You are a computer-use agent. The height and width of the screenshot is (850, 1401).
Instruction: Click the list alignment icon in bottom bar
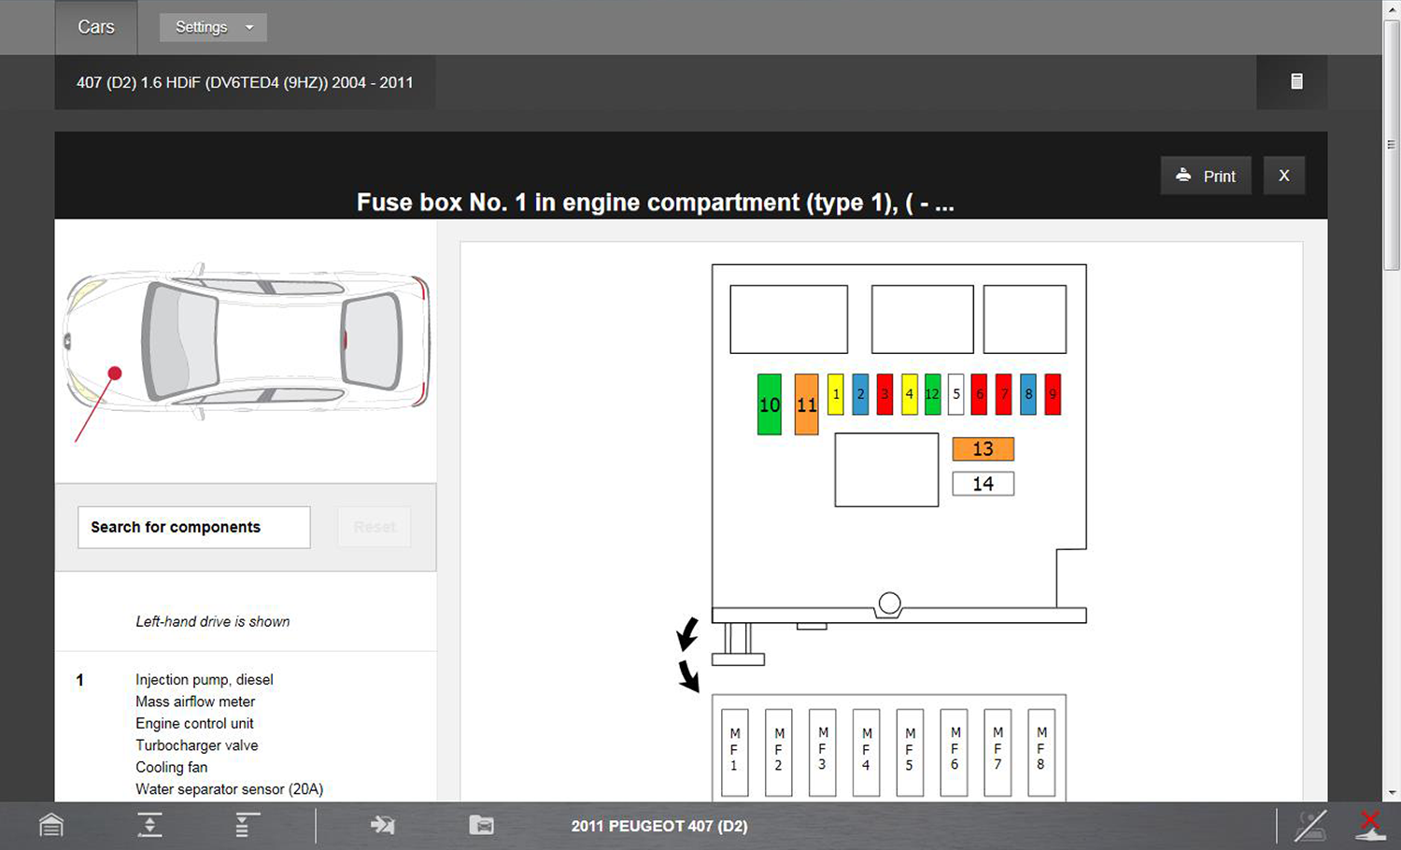pos(246,826)
